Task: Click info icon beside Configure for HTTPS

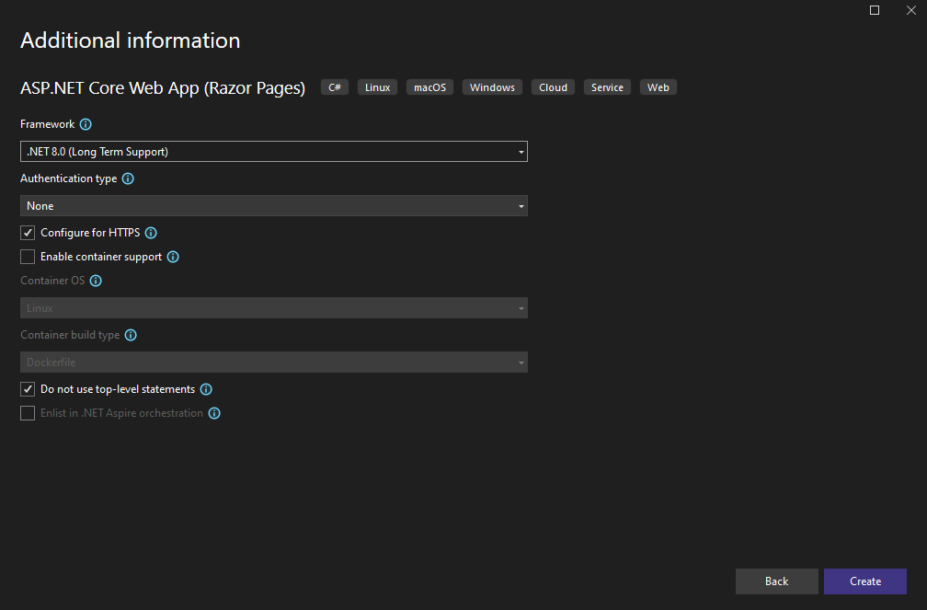Action: pos(151,233)
